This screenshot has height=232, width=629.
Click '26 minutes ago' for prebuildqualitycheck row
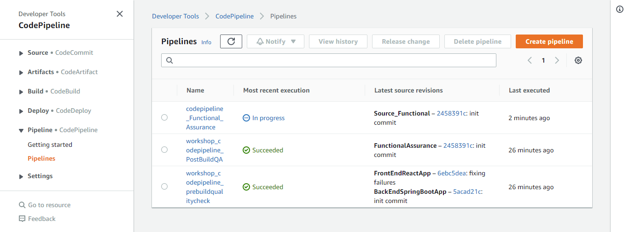pyautogui.click(x=531, y=187)
